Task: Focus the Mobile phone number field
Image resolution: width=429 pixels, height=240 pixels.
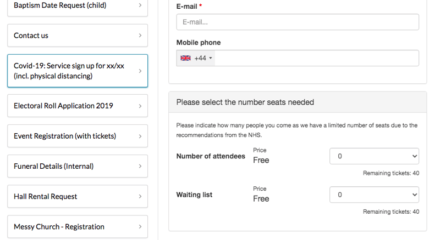Action: [317, 58]
